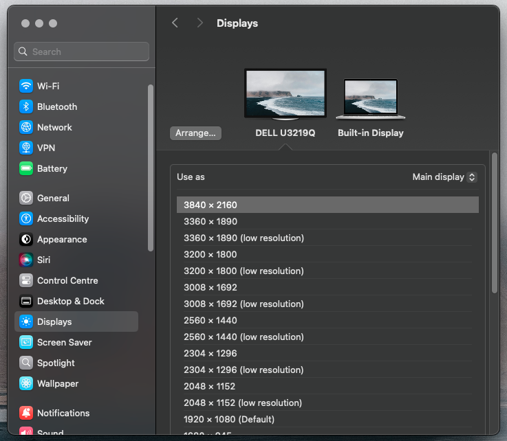Select 3008 × 1692 (low resolution)
This screenshot has height=441, width=507.
tap(327, 304)
